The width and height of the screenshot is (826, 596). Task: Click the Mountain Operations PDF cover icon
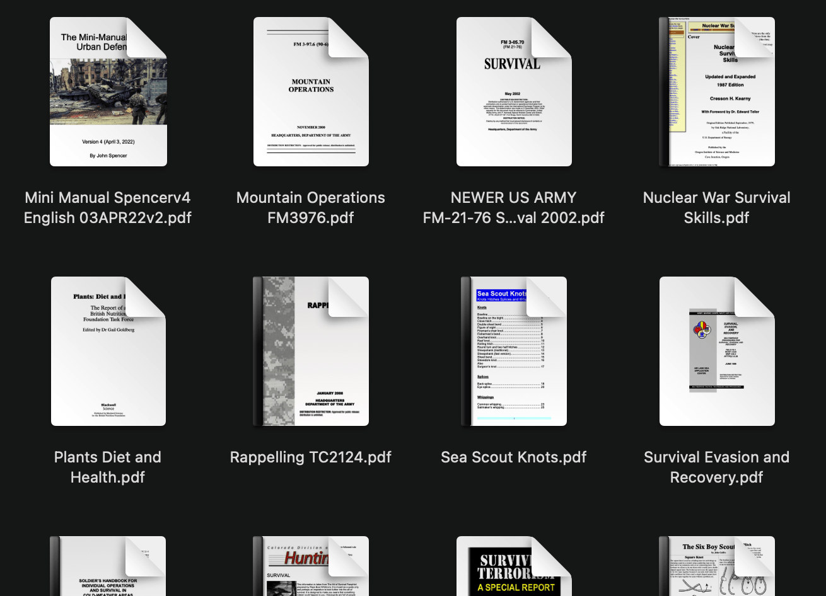311,92
